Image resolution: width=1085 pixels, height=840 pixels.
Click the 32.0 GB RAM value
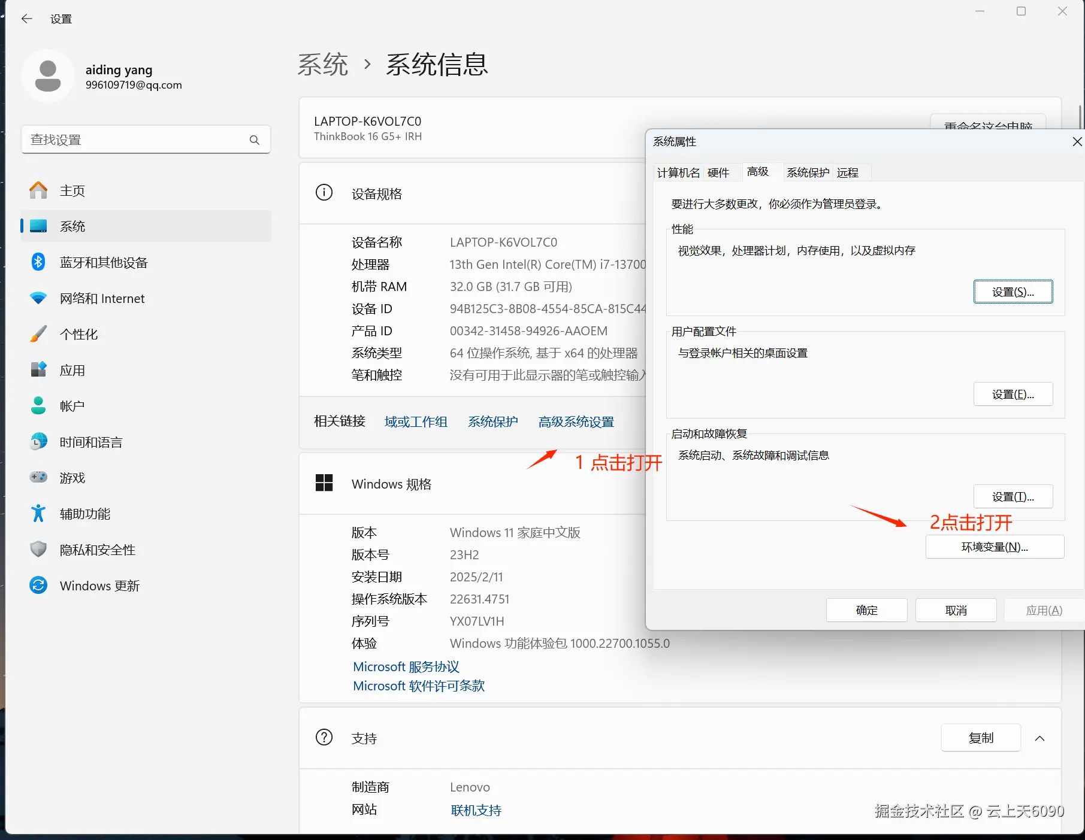click(511, 287)
